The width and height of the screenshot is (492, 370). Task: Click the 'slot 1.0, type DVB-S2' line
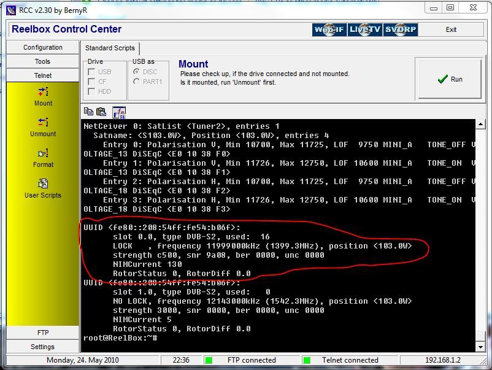coord(191,292)
